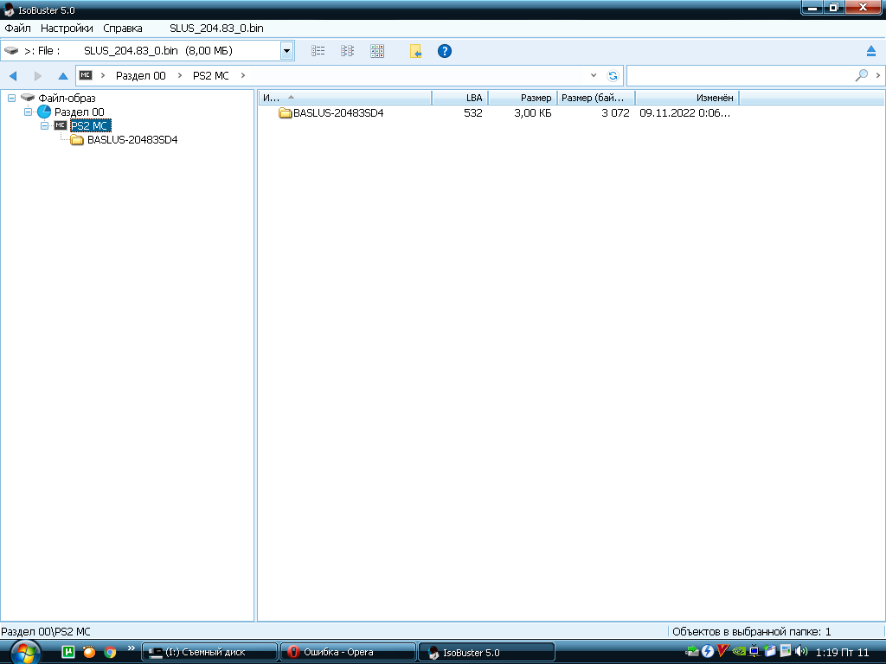Click the Раздел 00 pie chart icon
The image size is (886, 664).
tap(44, 112)
